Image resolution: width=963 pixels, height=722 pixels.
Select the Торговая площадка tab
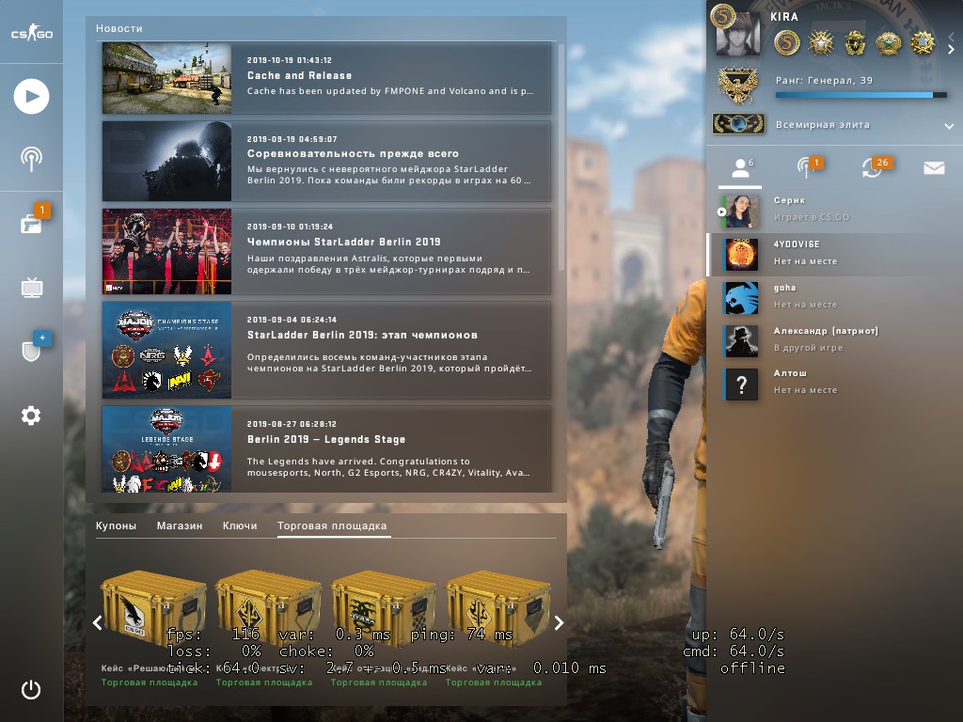pos(332,526)
